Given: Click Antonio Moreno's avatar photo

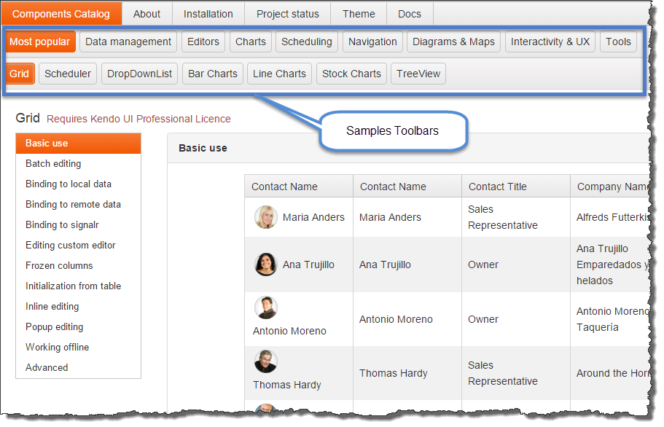Looking at the screenshot, I should 265,307.
